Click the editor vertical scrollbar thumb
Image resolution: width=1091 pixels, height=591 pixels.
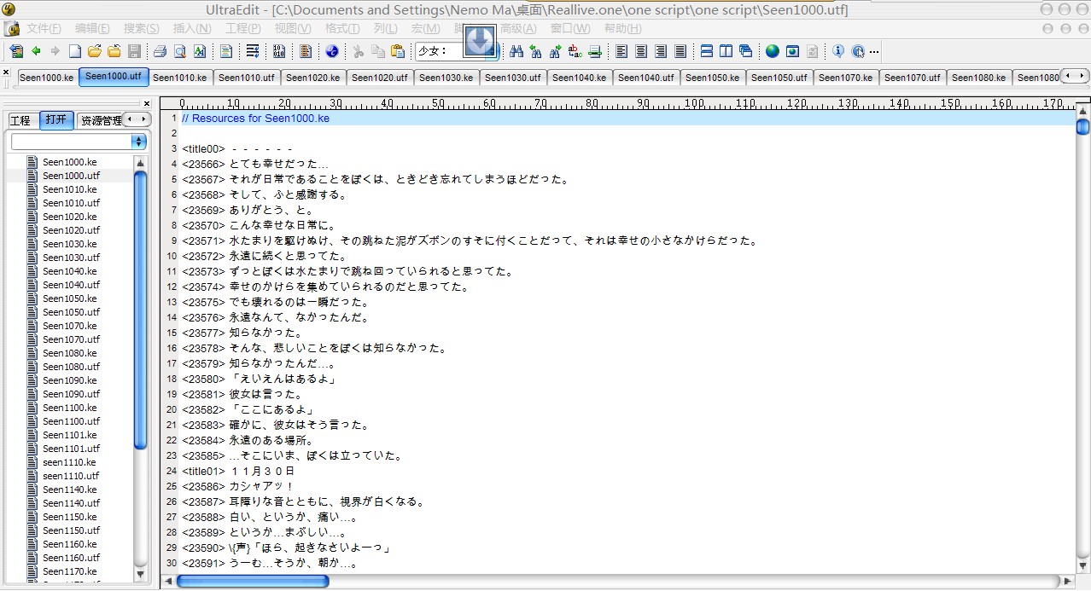(1082, 127)
